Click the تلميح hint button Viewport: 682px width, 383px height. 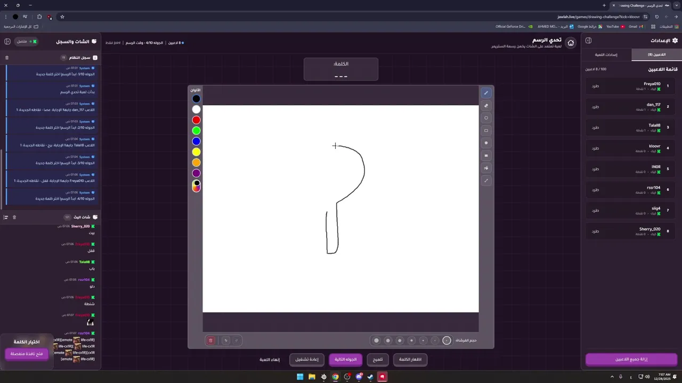[x=378, y=360]
